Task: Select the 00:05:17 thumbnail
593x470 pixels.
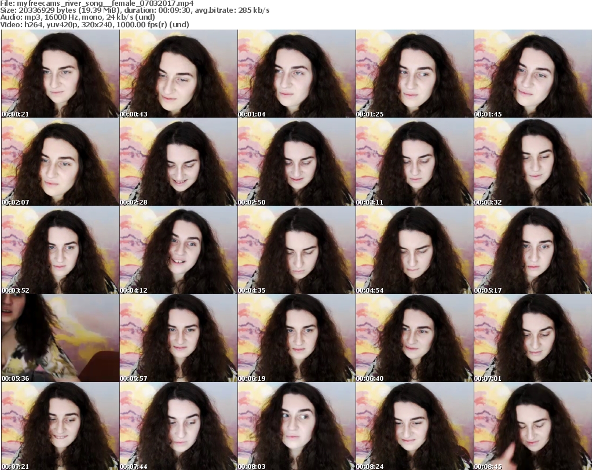Action: (x=533, y=250)
